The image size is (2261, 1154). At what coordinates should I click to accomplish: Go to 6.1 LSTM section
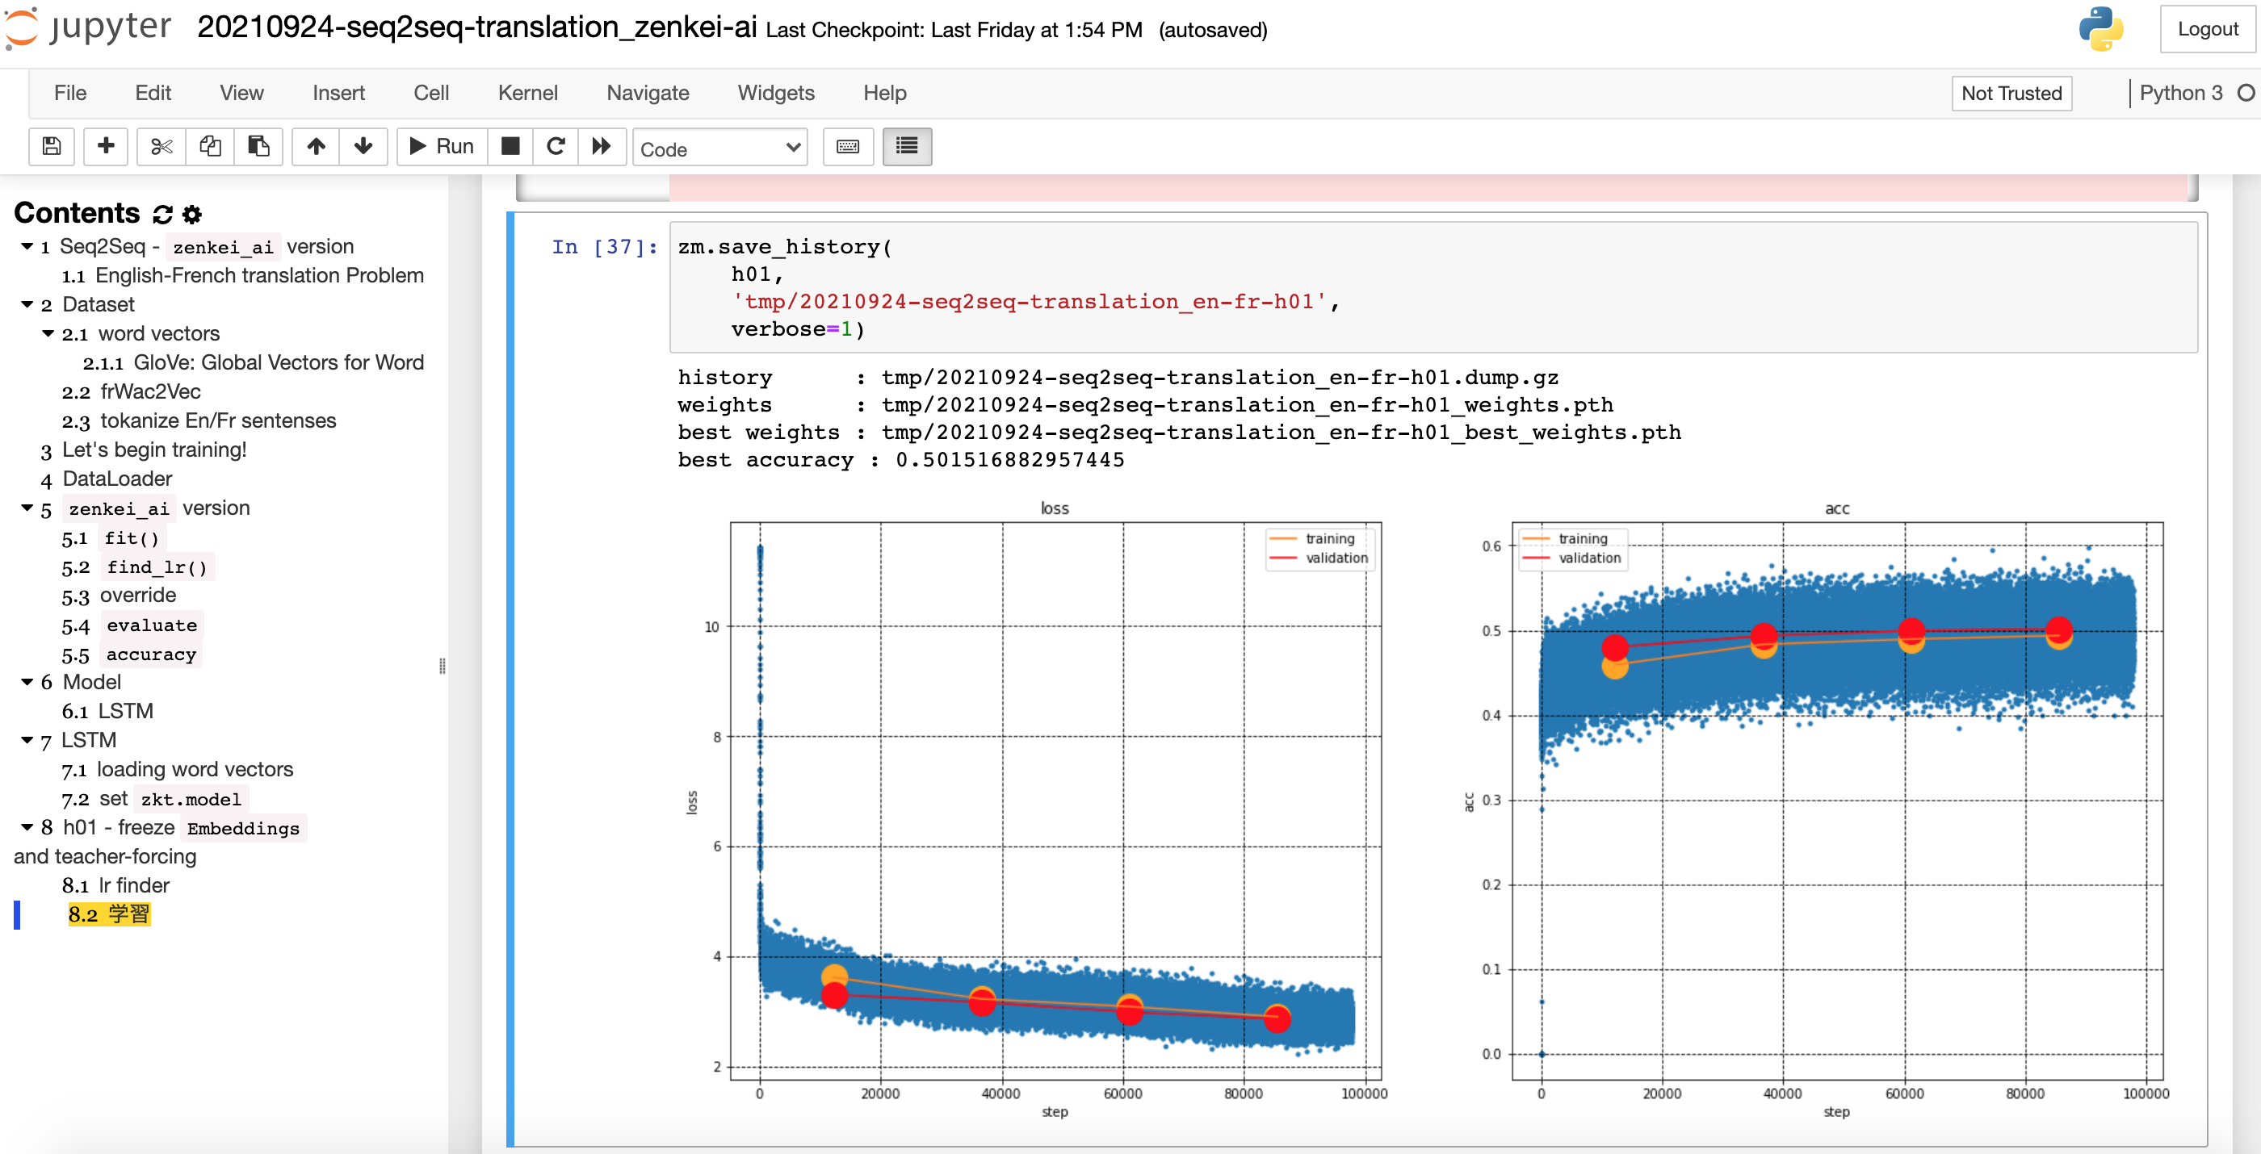click(x=108, y=711)
